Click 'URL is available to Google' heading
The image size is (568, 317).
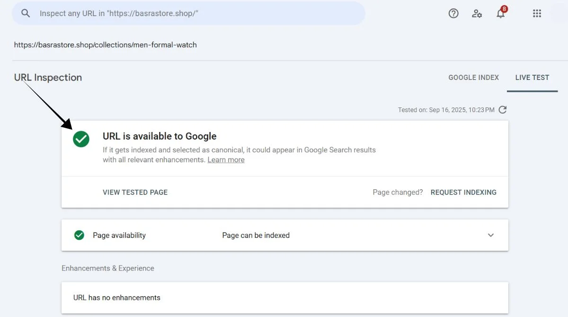(x=160, y=136)
